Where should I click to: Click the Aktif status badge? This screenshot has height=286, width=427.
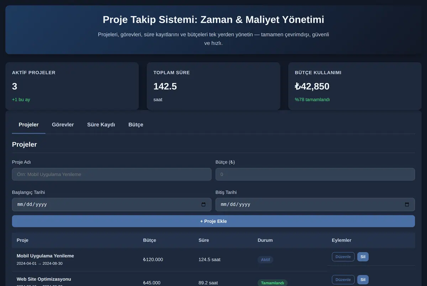(x=265, y=260)
